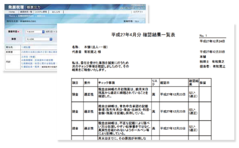Click the 内部 row label
The height and width of the screenshot is (148, 239).
tap(8, 62)
